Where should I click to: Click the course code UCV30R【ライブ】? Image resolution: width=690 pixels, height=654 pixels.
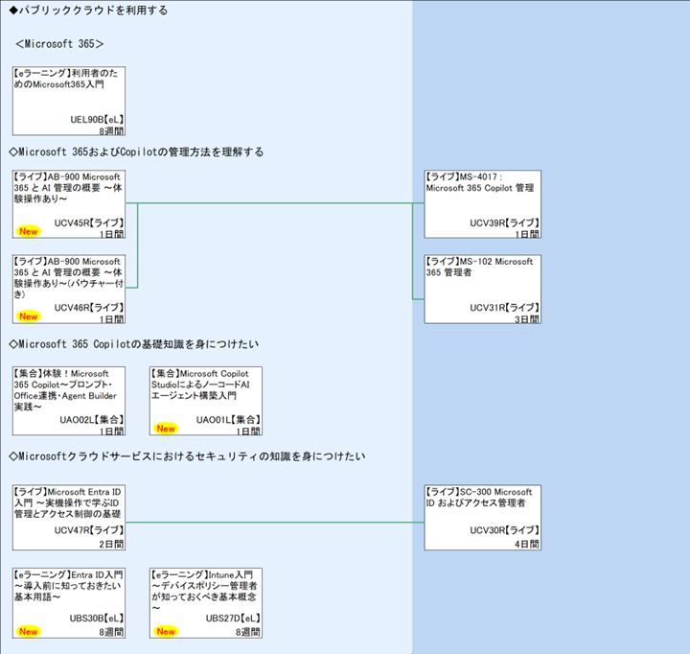coord(504,530)
